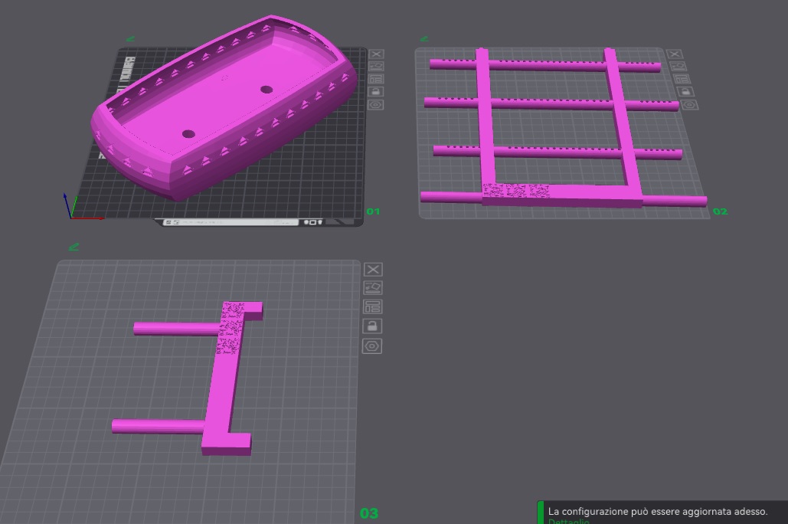Auto-orient objects on plate 02
Viewport: 788px width, 524px height.
click(678, 67)
